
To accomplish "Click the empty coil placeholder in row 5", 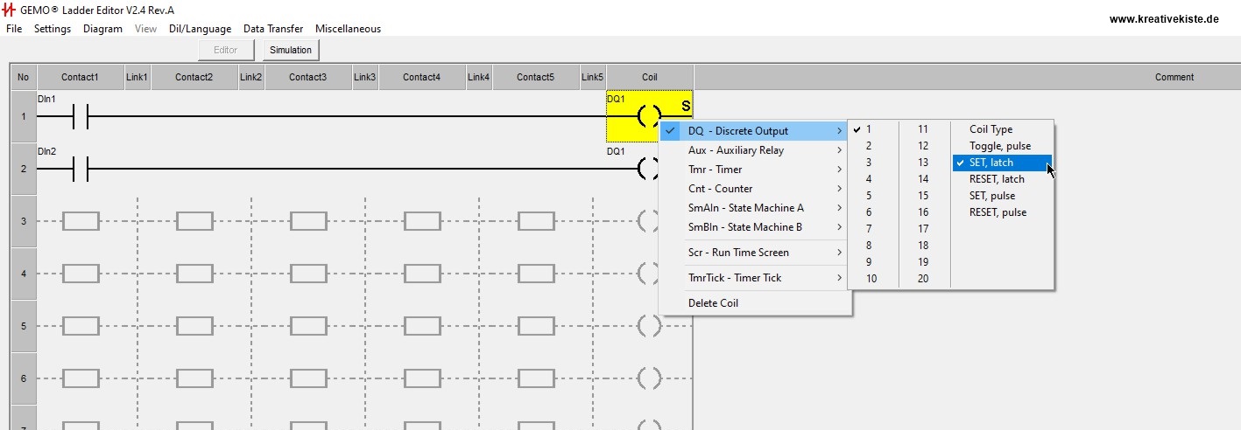I will (x=648, y=326).
